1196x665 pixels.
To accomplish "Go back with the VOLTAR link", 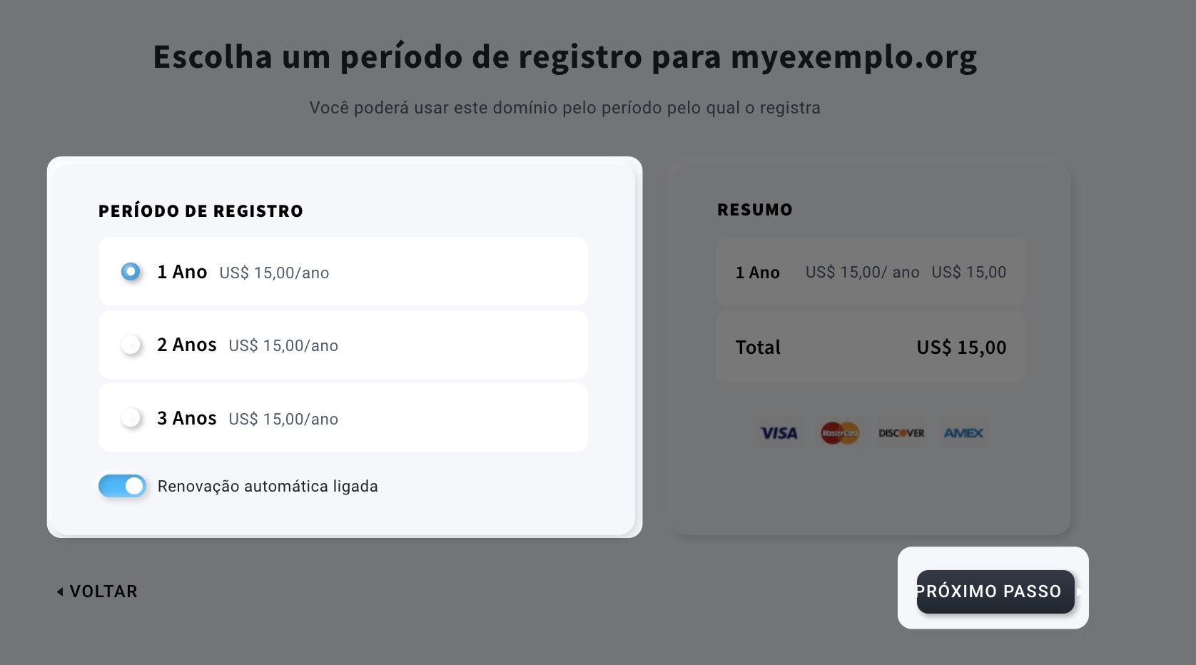I will point(97,592).
